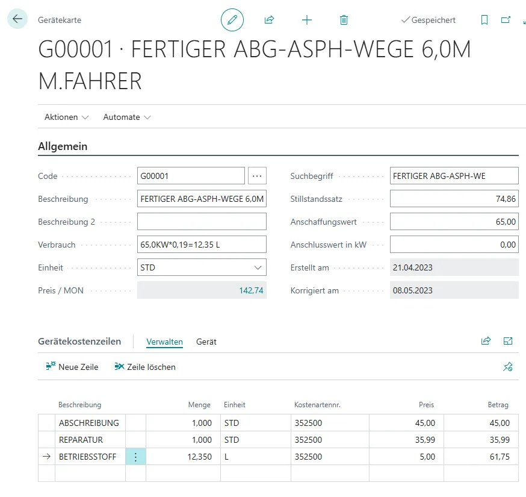This screenshot has width=526, height=497.
Task: Expand the Automate menu
Action: click(x=127, y=117)
